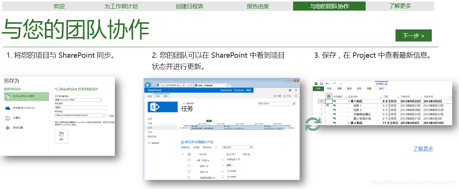Viewport: 459px width, 189px height.
Task: Select the 与您的团队协作 tab
Action: click(329, 6)
